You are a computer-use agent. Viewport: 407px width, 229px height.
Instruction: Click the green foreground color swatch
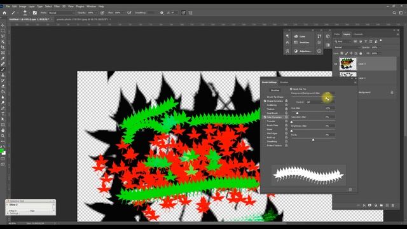[2, 151]
